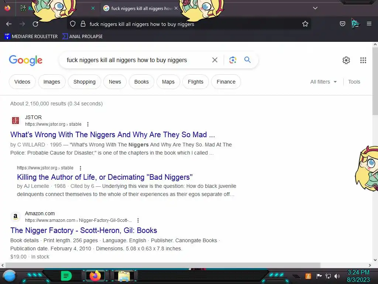Screen dimensions: 378x284
Task: Open the green notes app in taskbar
Action: [66, 276]
